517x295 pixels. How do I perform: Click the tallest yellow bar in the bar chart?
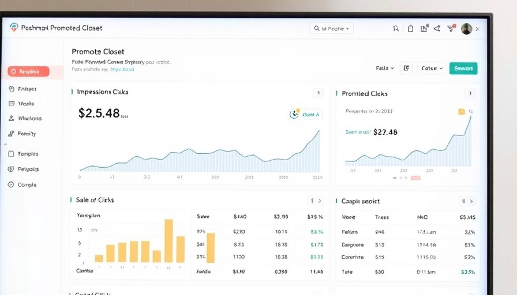pos(169,241)
